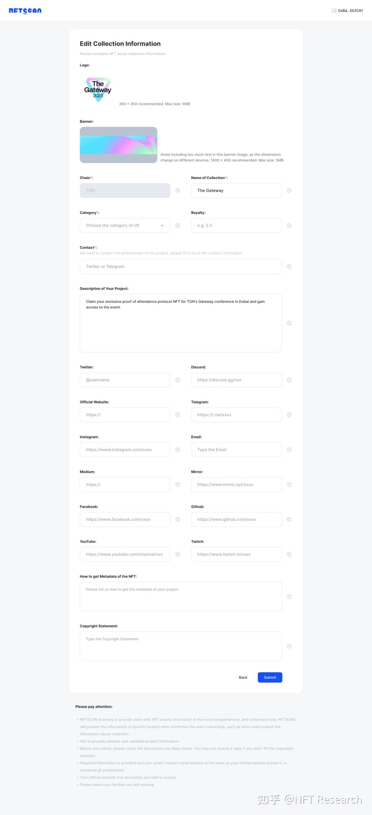
Task: Click The Gateway 2023 logo thumbnail
Action: coord(98,90)
